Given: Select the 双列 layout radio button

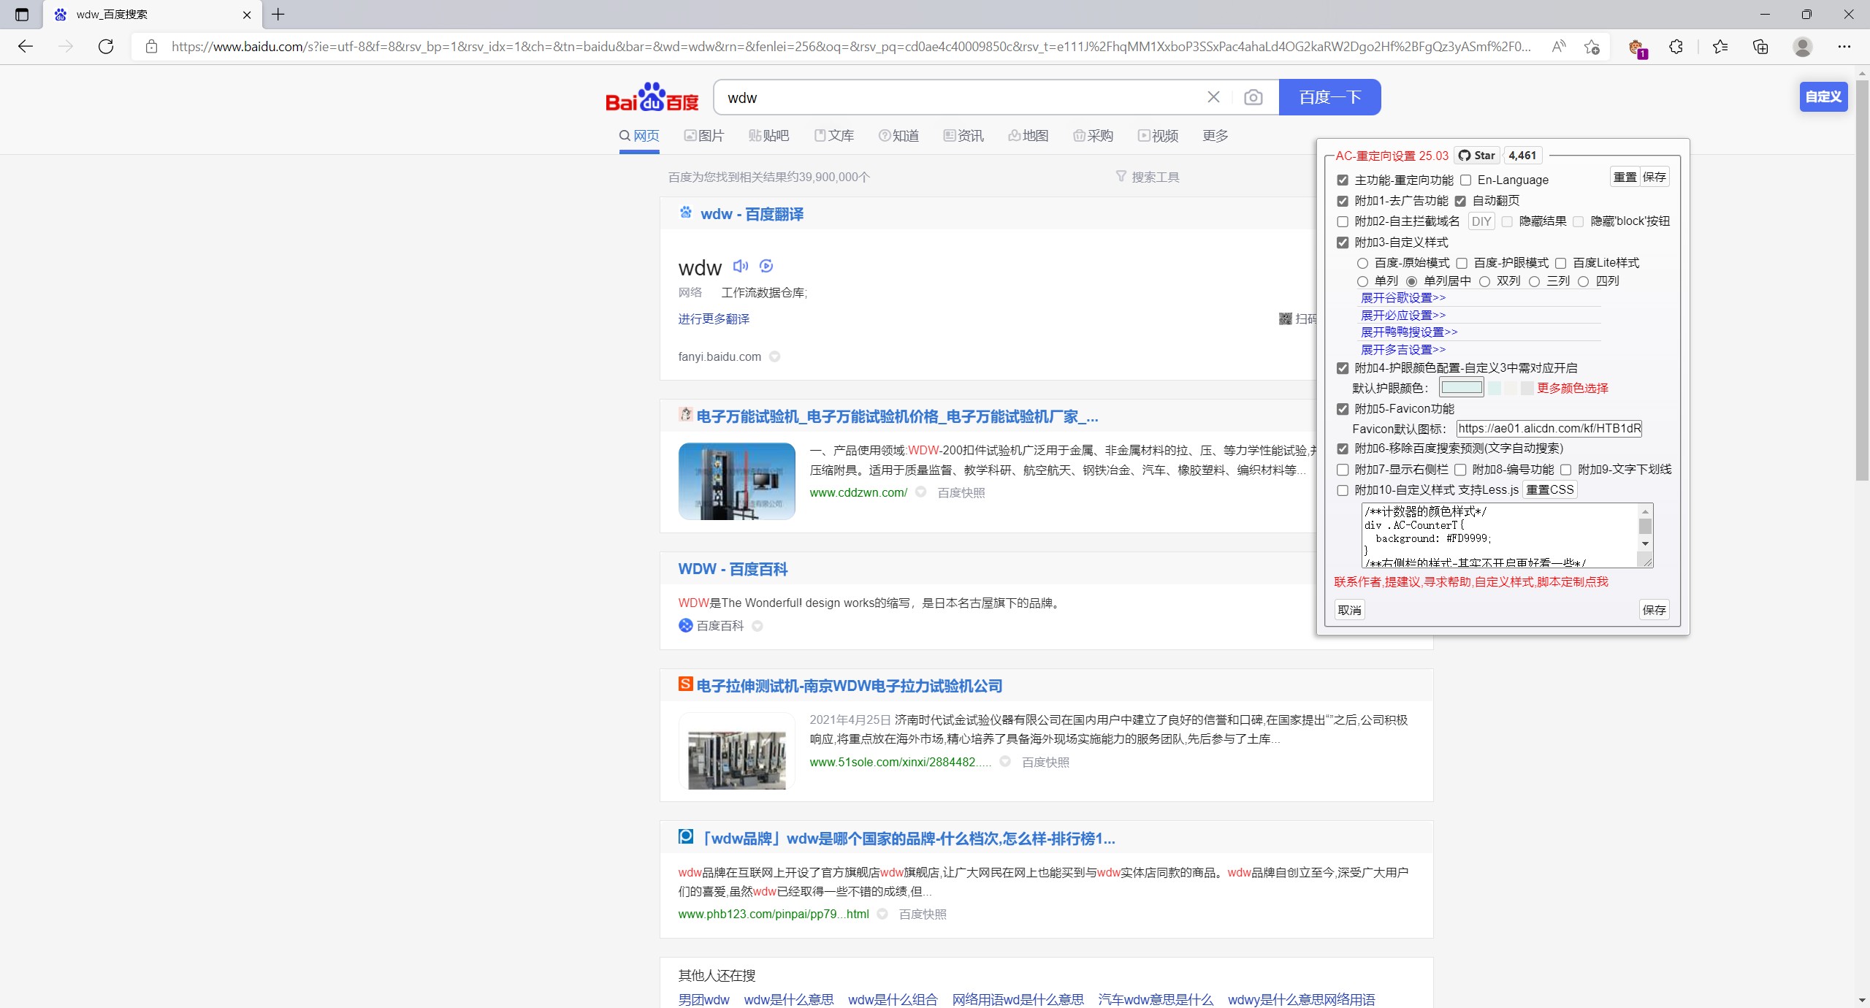Looking at the screenshot, I should pyautogui.click(x=1487, y=282).
